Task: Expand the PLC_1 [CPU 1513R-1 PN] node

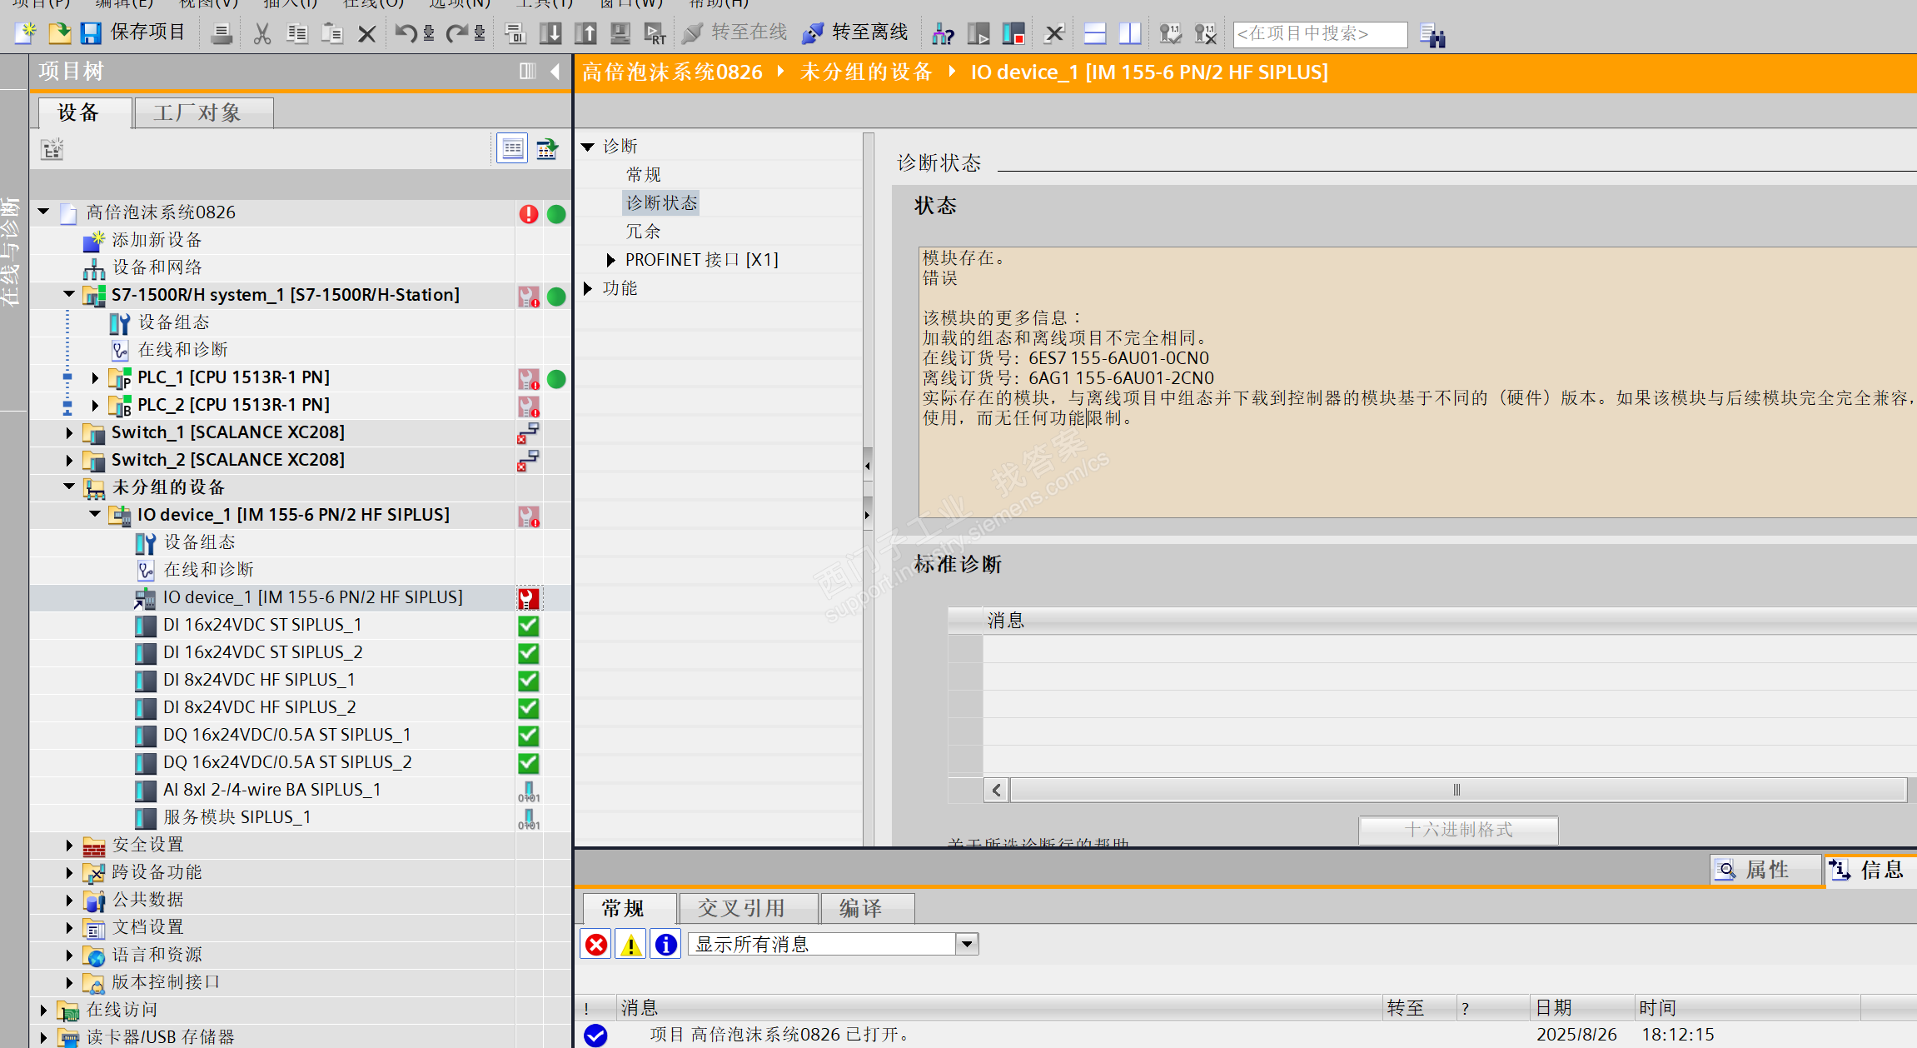Action: pos(95,378)
